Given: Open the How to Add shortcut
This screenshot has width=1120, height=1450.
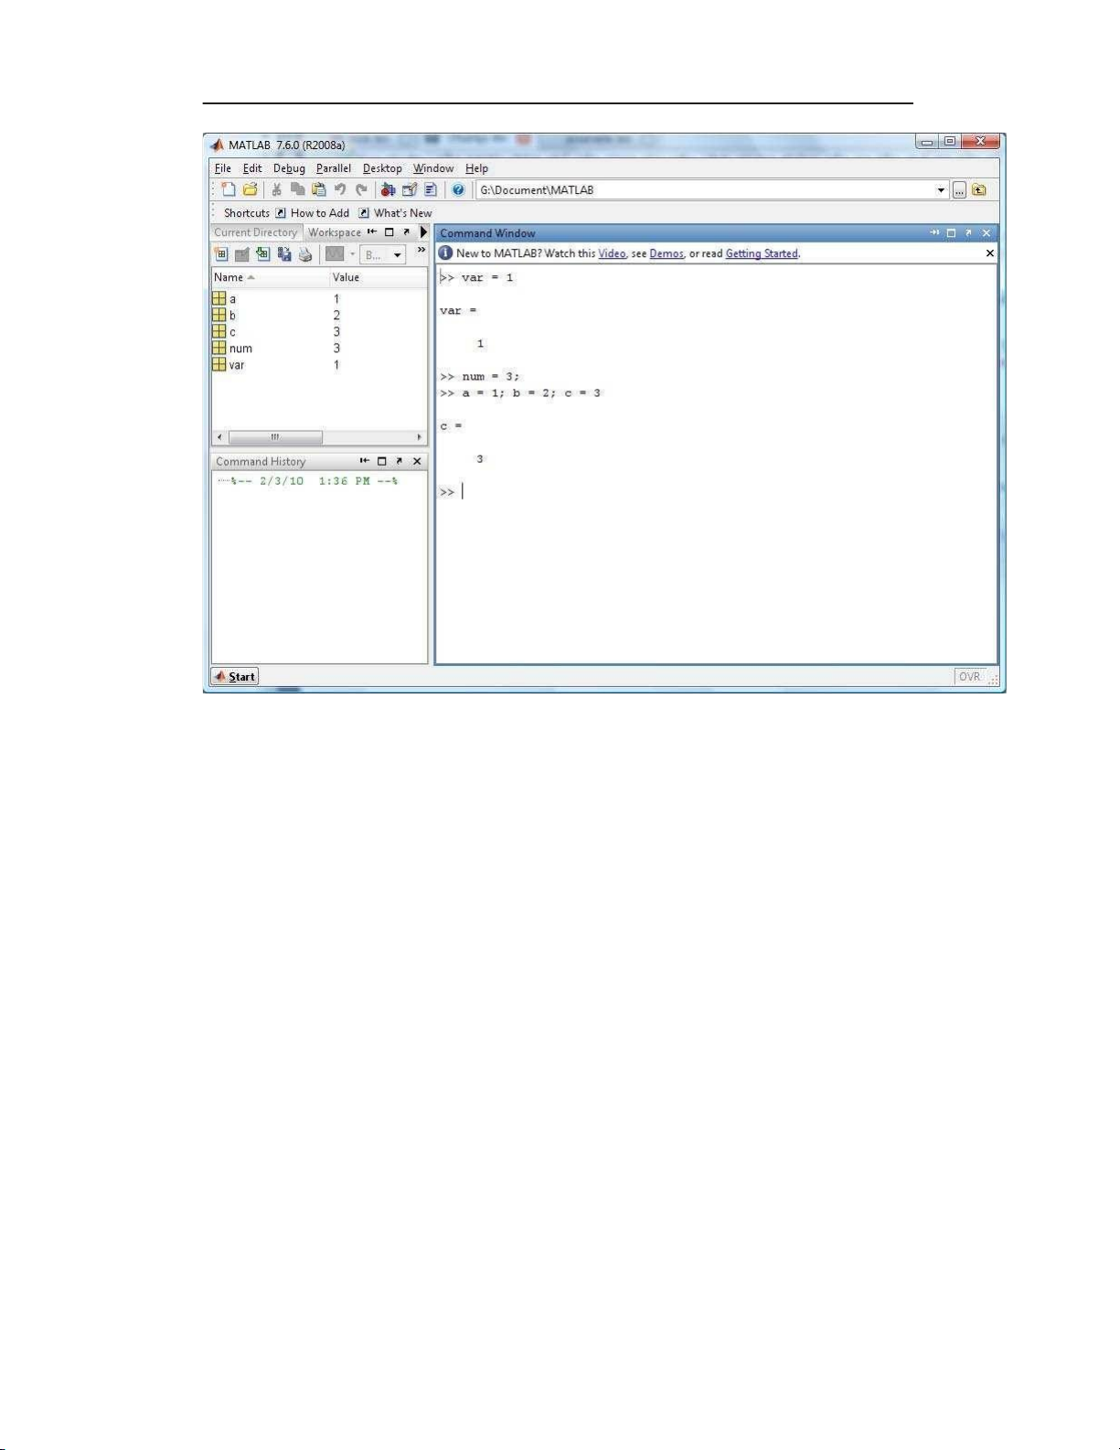Looking at the screenshot, I should (313, 213).
